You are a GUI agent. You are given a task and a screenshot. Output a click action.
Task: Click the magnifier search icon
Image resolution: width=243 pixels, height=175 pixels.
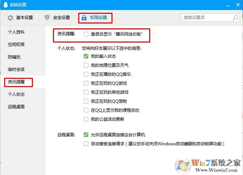click(x=235, y=18)
